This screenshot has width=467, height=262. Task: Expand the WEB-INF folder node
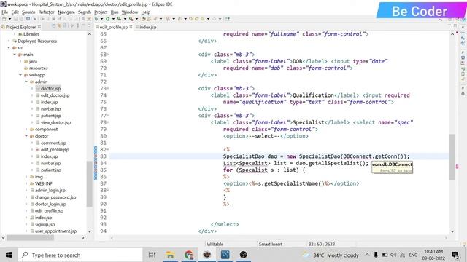coord(26,183)
